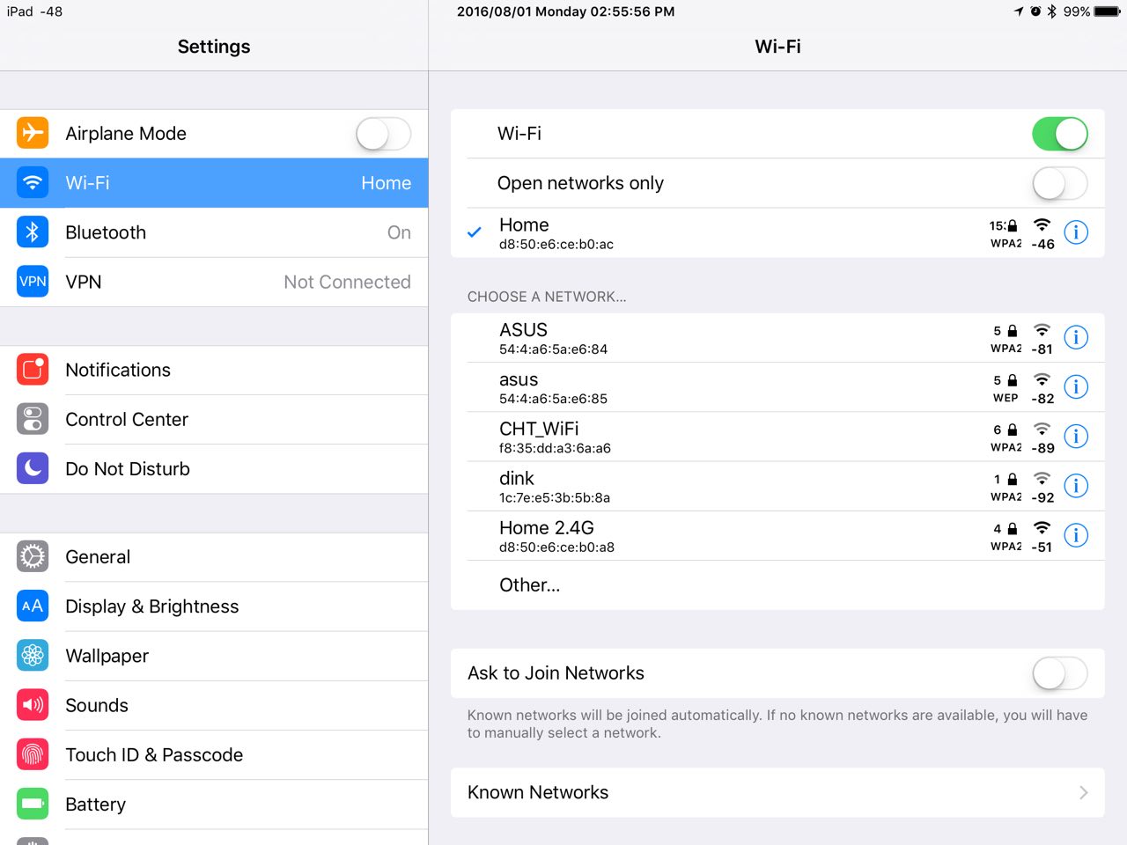1127x845 pixels.
Task: Tap the Wallpaper flower icon
Action: point(33,656)
